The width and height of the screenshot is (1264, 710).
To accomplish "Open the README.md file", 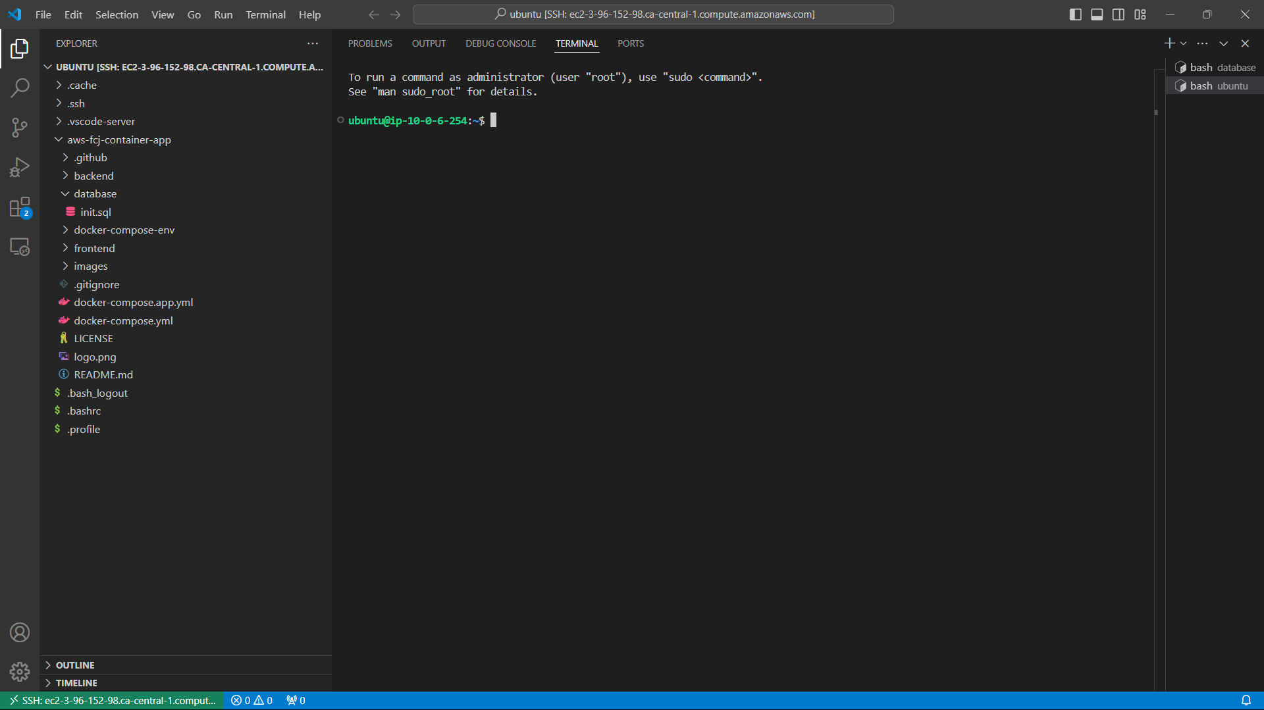I will coord(186,374).
